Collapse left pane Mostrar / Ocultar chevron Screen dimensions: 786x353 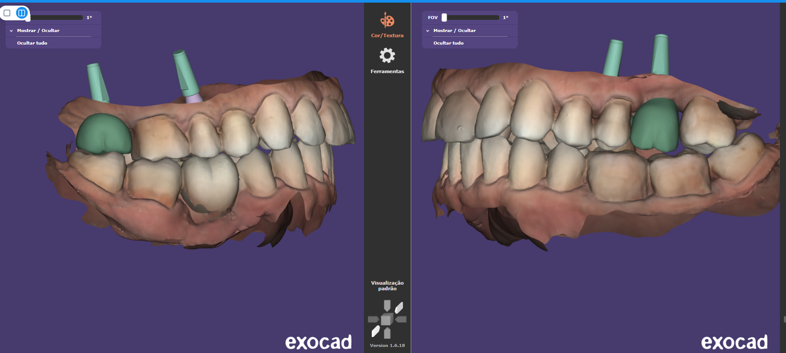click(x=11, y=31)
